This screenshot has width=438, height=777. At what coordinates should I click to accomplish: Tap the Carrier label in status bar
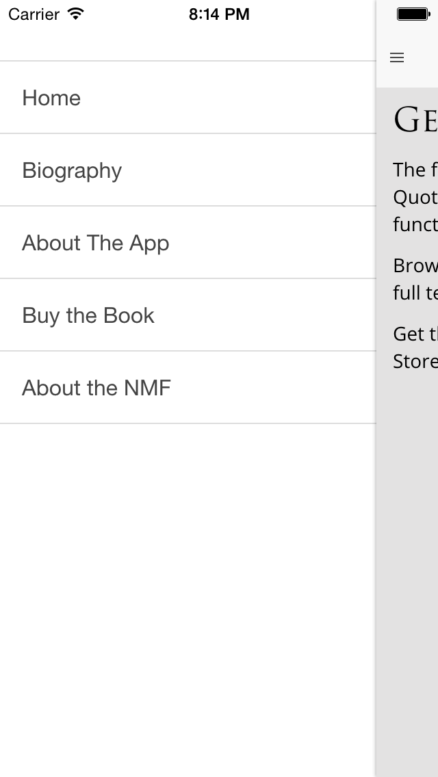pyautogui.click(x=34, y=14)
